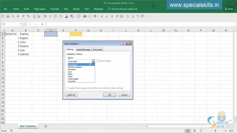Toggle the Ignore blank checkbox
Viewport: 237px width, 133px height.
click(98, 61)
